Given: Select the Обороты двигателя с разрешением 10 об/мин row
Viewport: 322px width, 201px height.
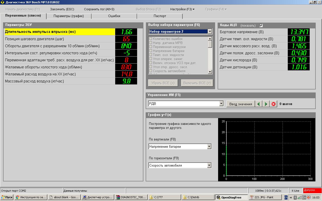Looking at the screenshot, I should (71, 46).
